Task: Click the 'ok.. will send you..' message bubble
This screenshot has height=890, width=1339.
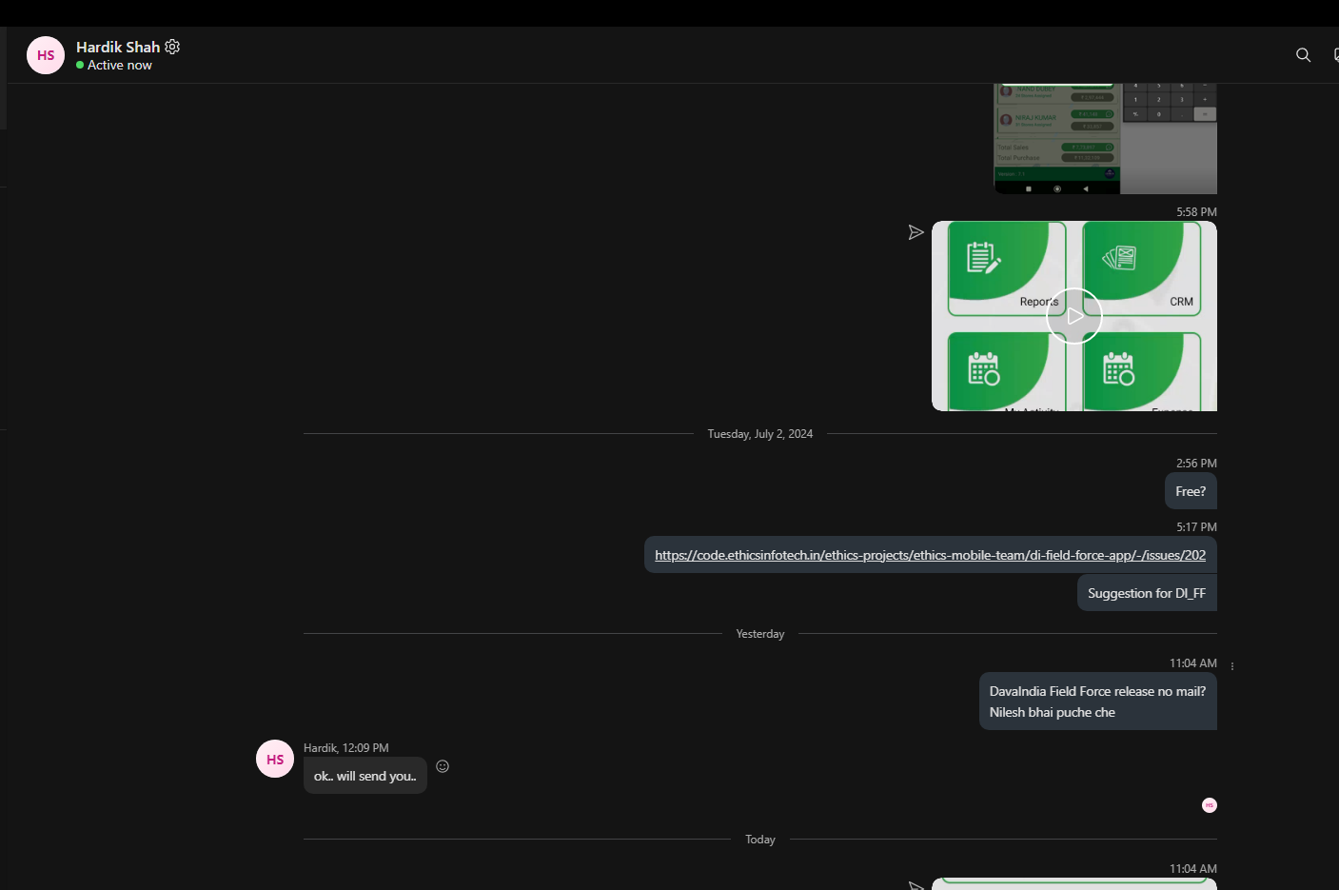Action: pos(364,776)
